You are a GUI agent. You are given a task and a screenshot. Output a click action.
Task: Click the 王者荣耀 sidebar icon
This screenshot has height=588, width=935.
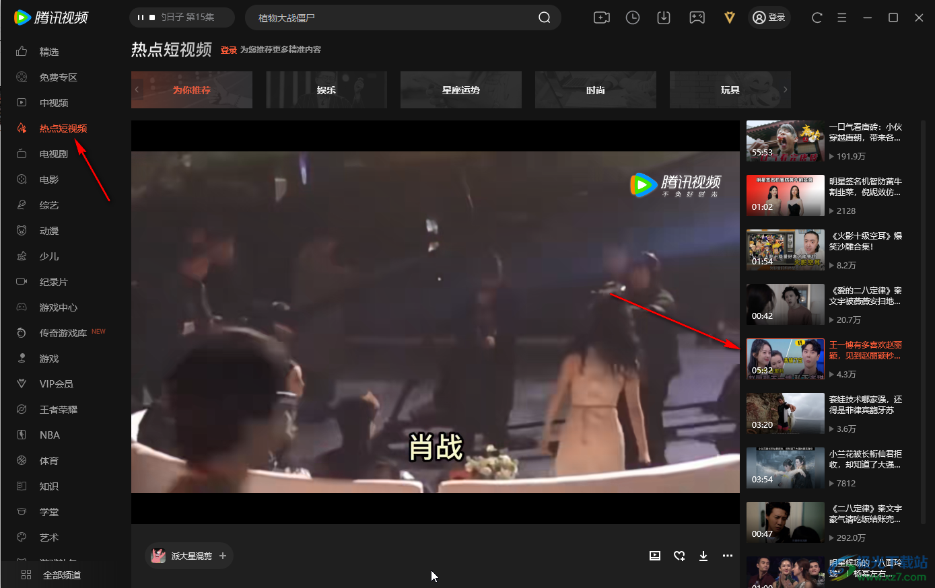coord(22,410)
